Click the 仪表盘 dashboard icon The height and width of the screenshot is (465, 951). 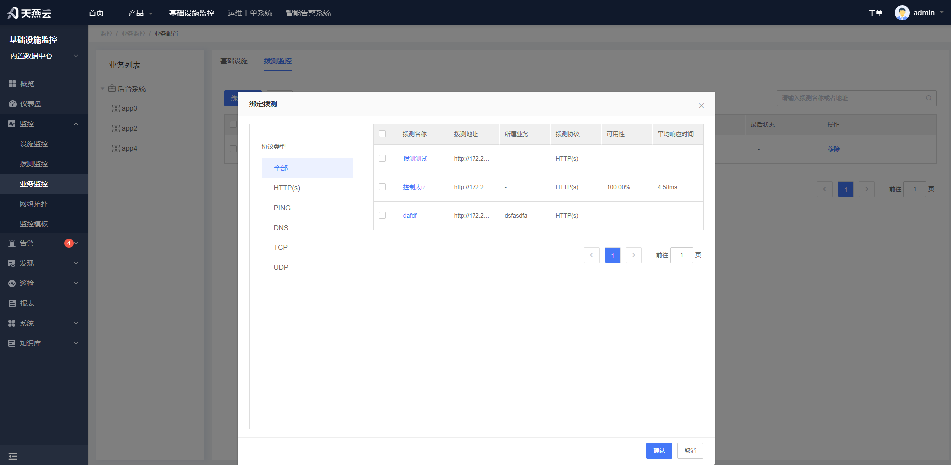(12, 104)
